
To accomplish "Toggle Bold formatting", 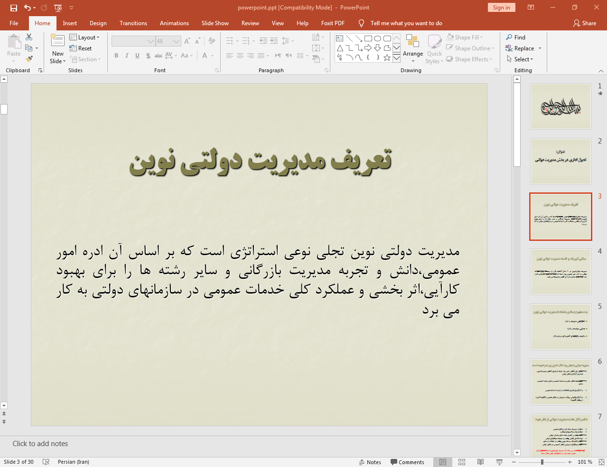I will (116, 56).
